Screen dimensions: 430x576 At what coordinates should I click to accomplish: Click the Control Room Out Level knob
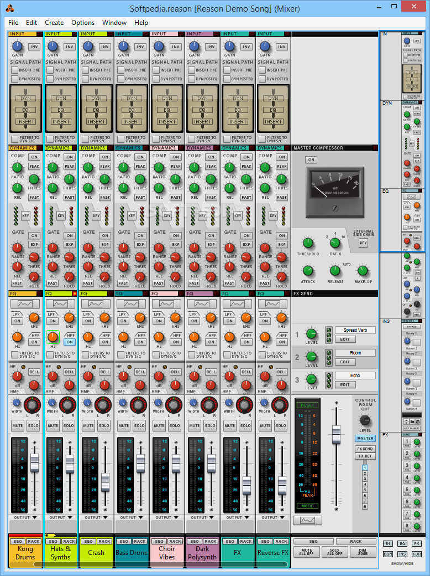tap(365, 420)
